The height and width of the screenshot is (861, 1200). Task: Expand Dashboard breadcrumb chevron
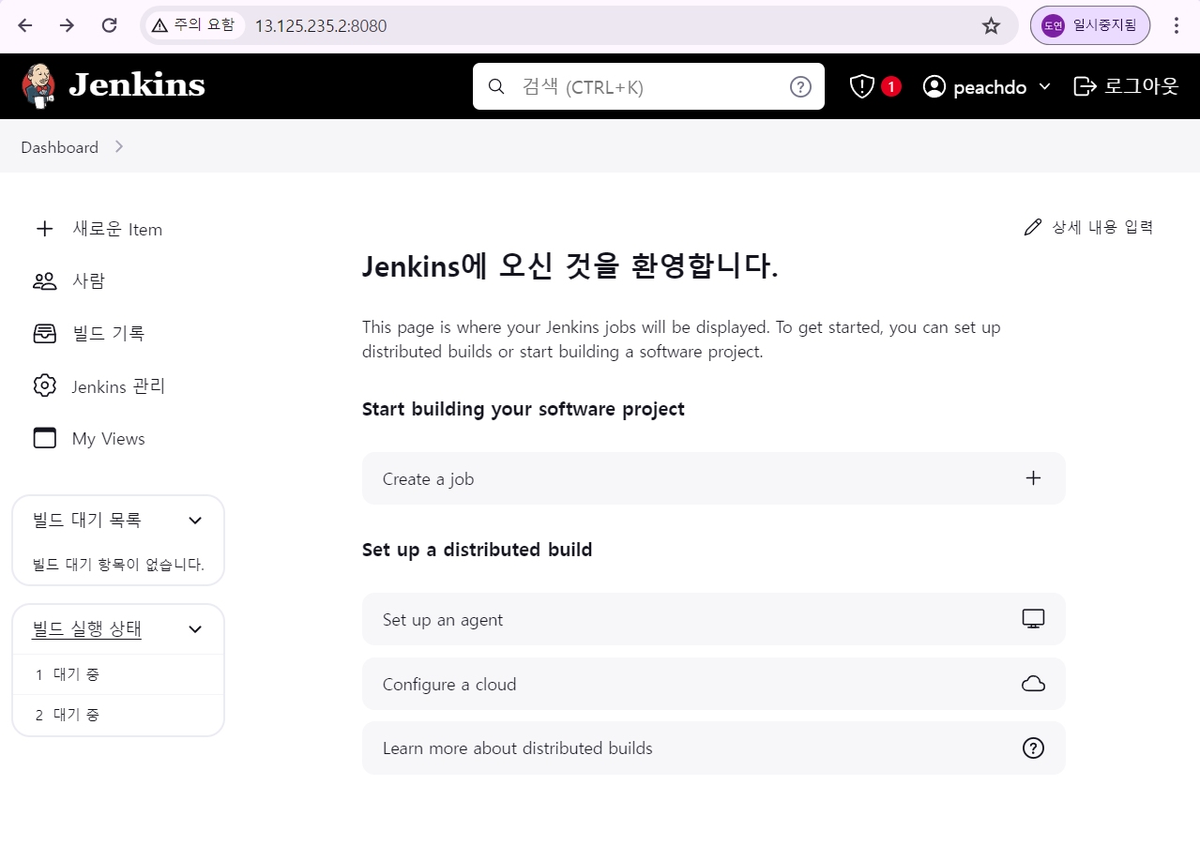click(119, 146)
